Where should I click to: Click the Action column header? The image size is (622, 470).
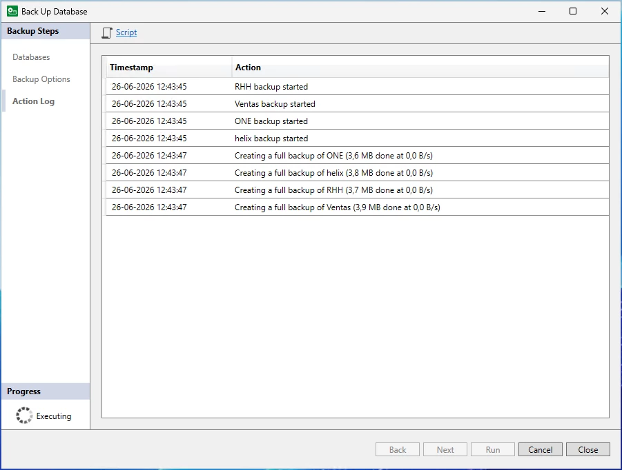(420, 68)
